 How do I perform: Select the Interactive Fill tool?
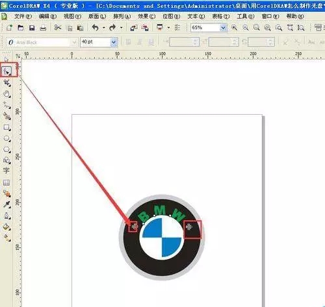(x=6, y=238)
